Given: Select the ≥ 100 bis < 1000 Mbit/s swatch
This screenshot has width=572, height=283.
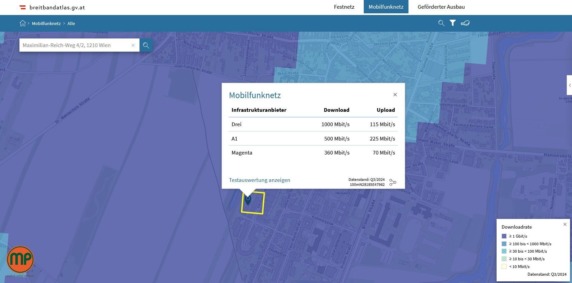Looking at the screenshot, I should coord(504,244).
